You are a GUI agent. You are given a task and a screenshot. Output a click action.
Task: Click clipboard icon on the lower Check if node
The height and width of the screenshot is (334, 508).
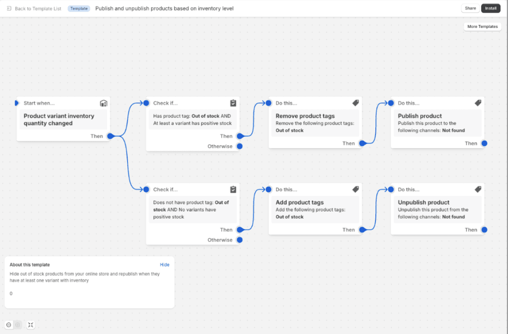233,190
